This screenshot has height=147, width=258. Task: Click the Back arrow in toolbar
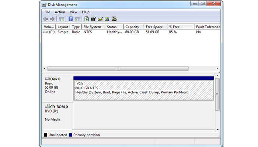(x=45, y=19)
